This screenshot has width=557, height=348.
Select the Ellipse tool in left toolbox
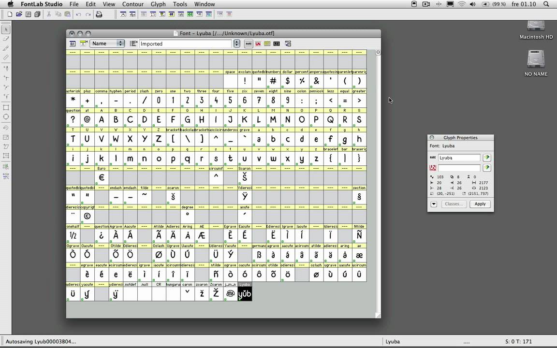[x=6, y=117]
